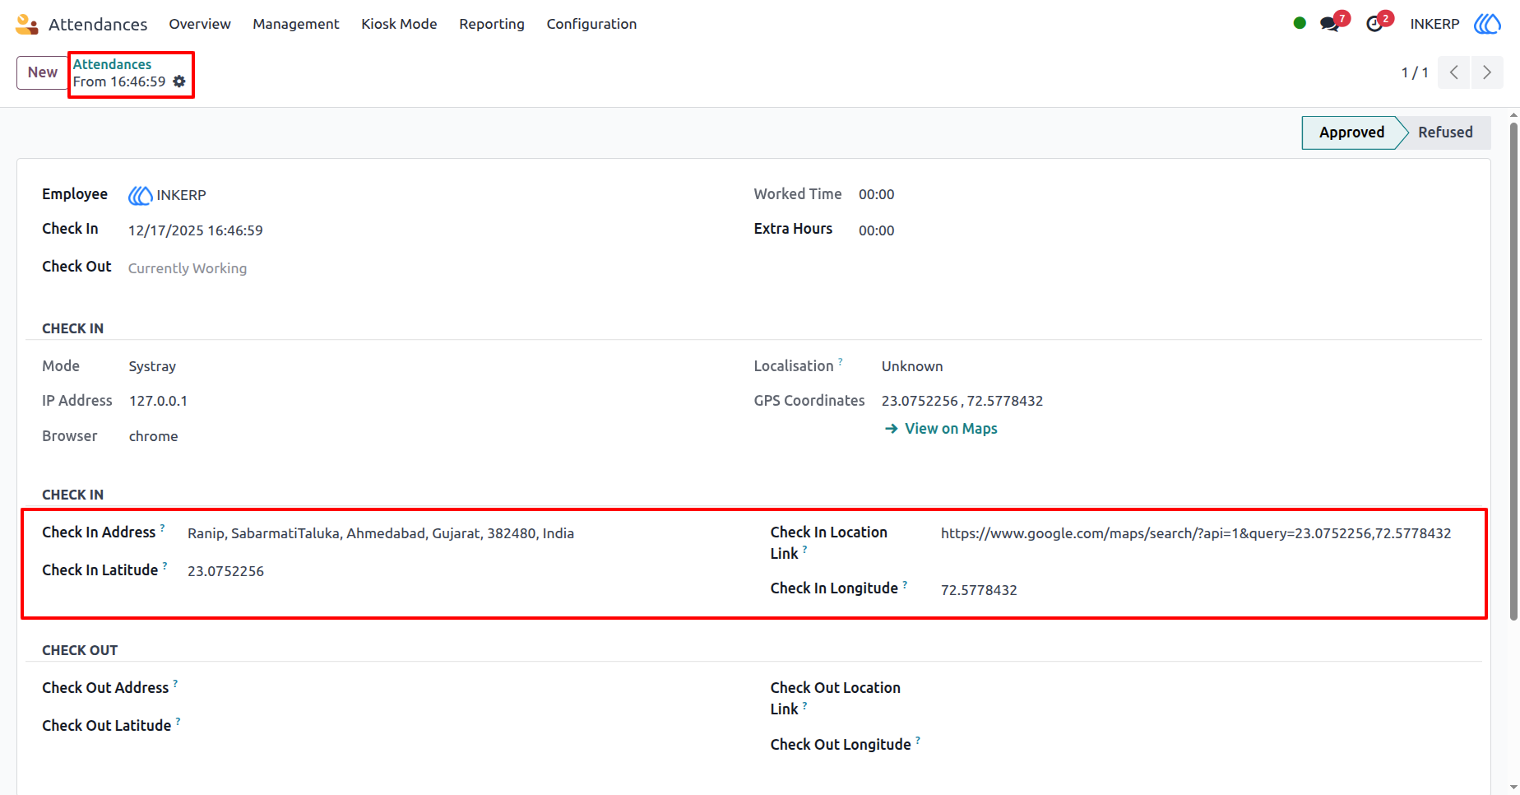Click the Check In Address value
The image size is (1520, 795).
click(x=381, y=533)
